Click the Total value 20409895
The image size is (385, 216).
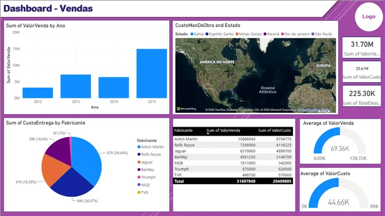[282, 181]
